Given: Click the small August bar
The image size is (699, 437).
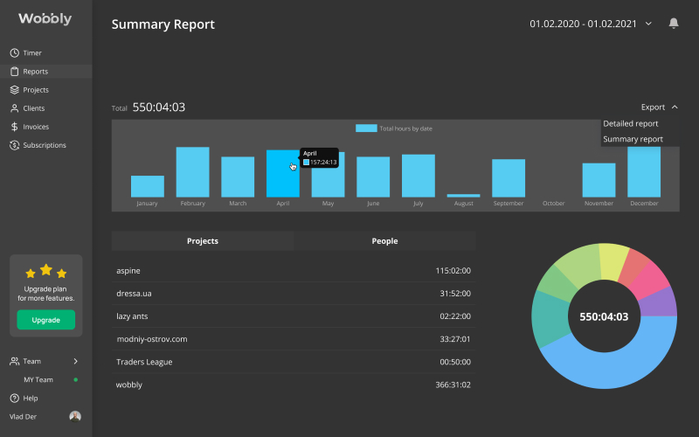Looking at the screenshot, I should [464, 195].
